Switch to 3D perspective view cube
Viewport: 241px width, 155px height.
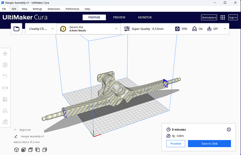pyautogui.click(x=16, y=150)
